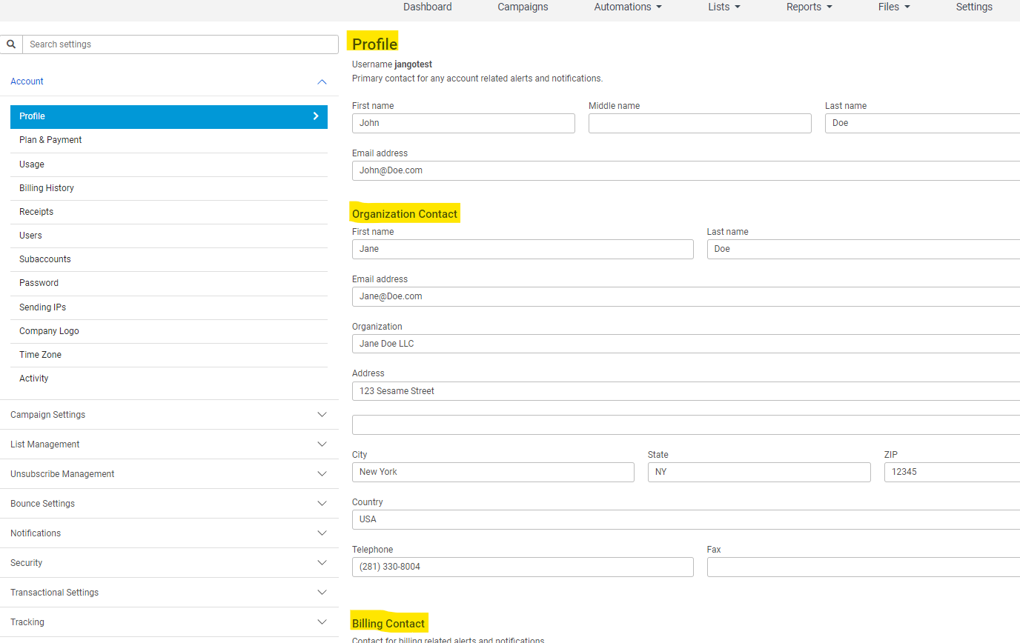Expand the Campaign Settings section

pos(322,415)
